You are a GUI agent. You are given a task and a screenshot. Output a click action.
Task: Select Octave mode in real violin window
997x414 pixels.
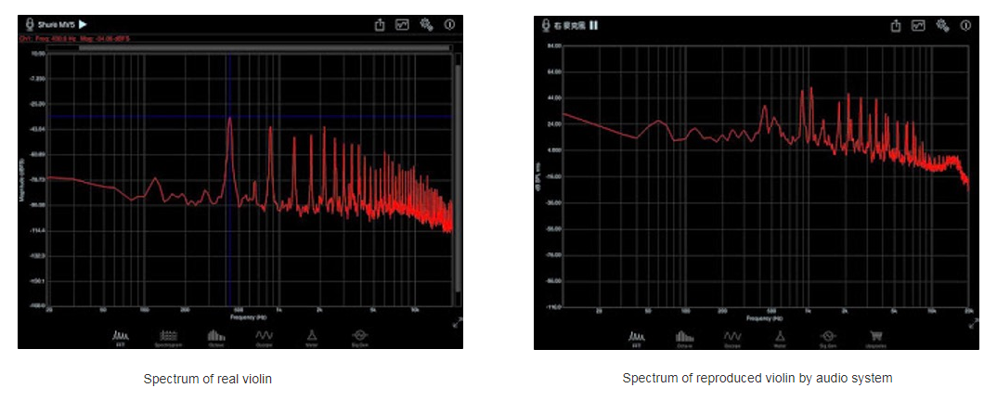click(216, 337)
